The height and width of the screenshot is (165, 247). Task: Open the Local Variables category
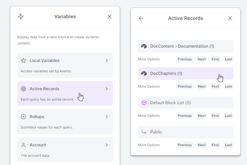coord(65,65)
